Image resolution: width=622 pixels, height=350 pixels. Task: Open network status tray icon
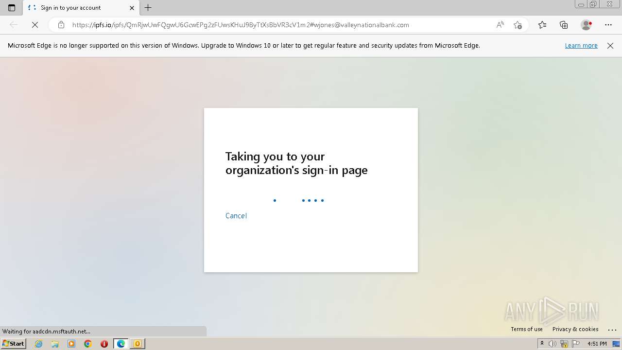564,344
